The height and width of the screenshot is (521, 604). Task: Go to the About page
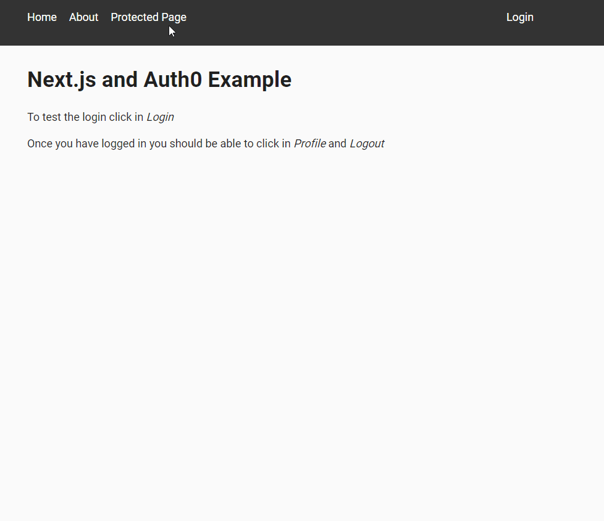click(x=83, y=17)
